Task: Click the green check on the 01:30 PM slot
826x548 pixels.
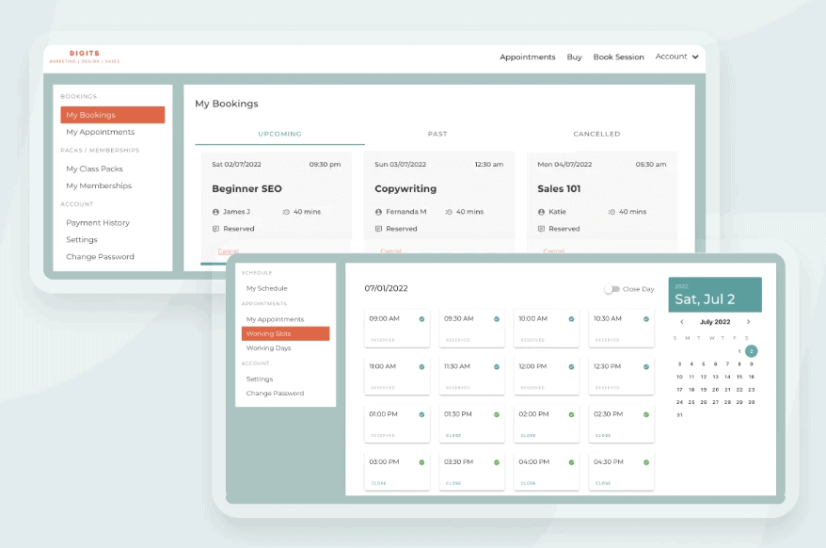Action: coord(497,414)
